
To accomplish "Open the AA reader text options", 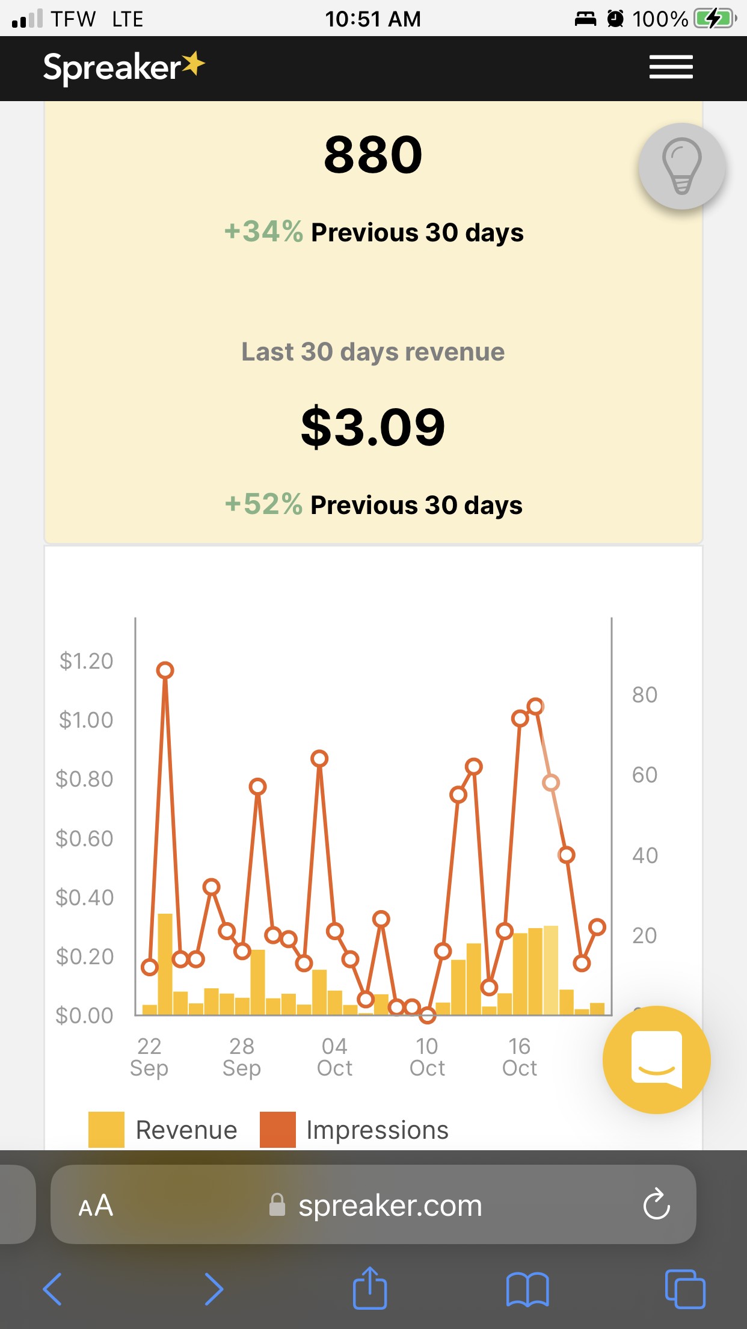I will coord(96,1205).
